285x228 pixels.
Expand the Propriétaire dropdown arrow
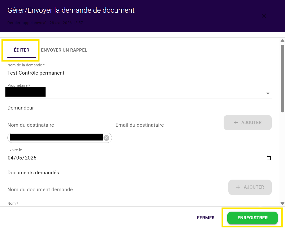pyautogui.click(x=268, y=93)
